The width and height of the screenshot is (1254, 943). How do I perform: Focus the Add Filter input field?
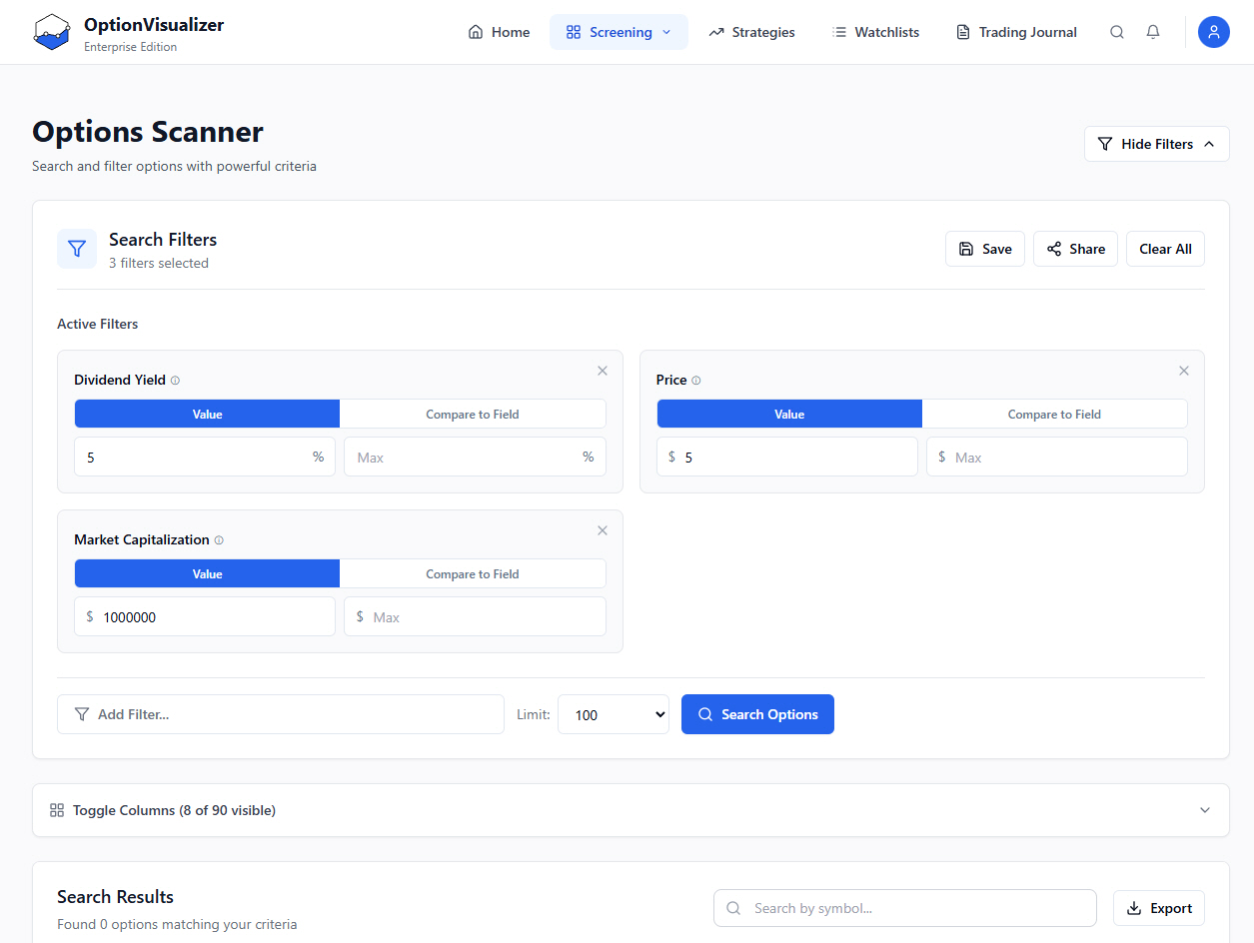click(281, 714)
